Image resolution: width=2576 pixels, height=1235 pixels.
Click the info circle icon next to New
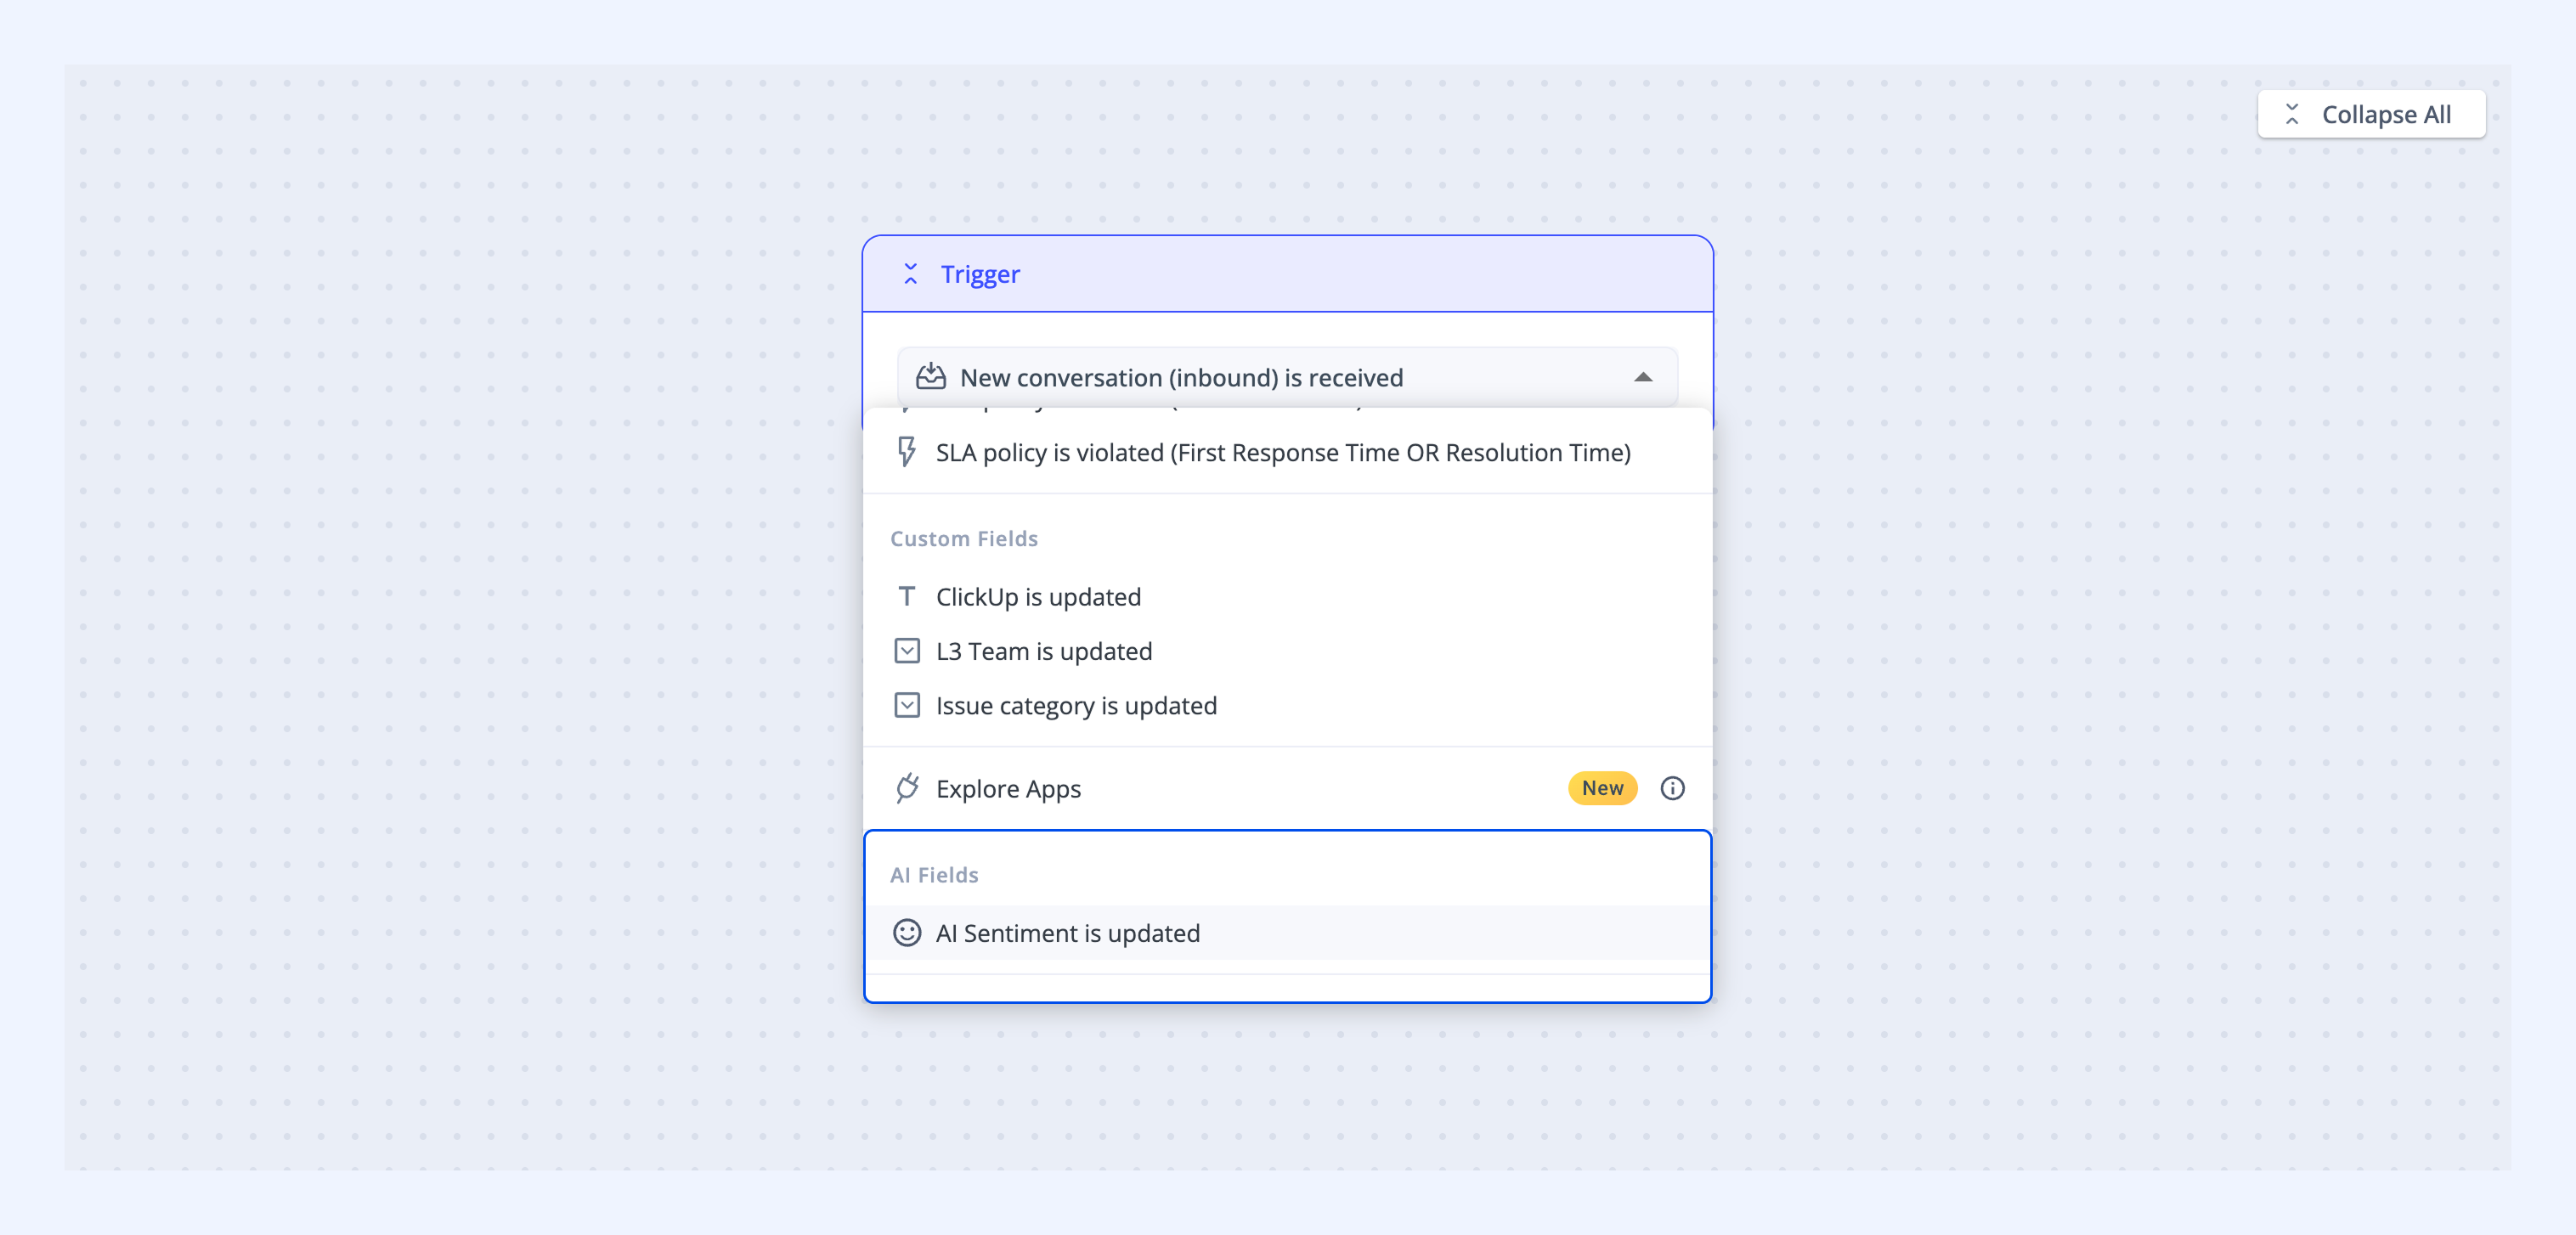1672,788
